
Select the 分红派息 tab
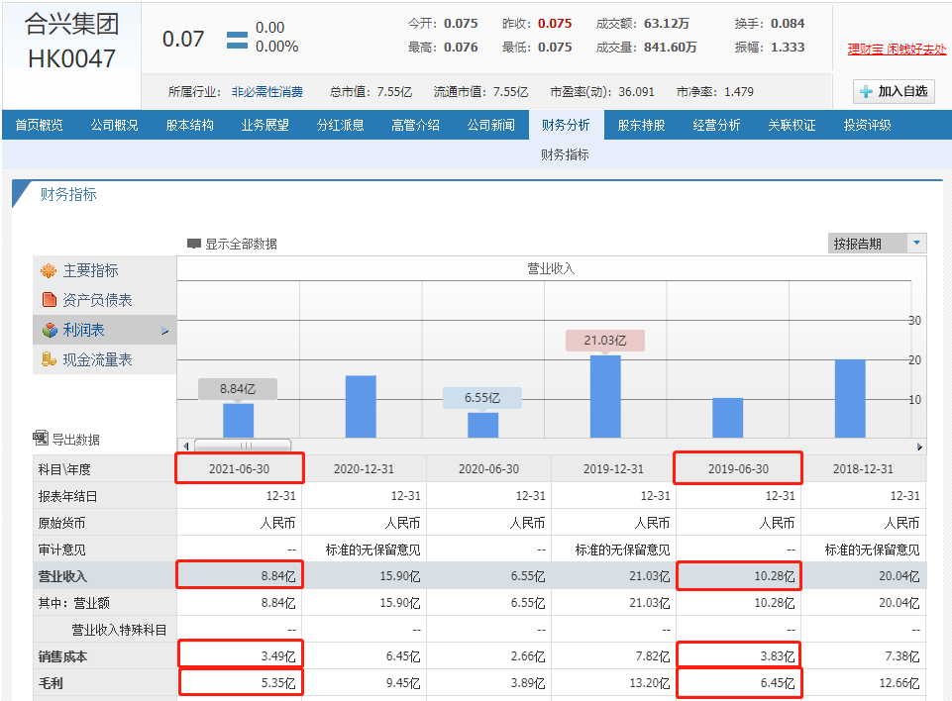pyautogui.click(x=340, y=125)
